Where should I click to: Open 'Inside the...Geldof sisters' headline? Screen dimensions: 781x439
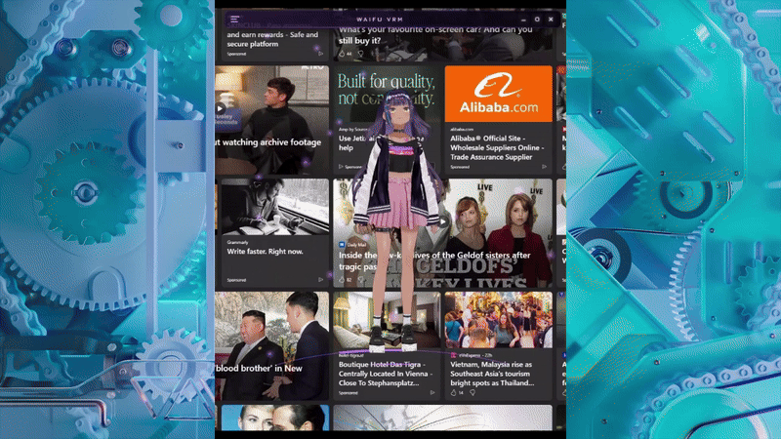[434, 260]
